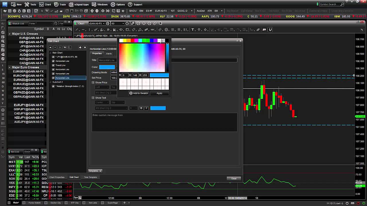The height and width of the screenshot is (206, 367).
Task: Click the clock time template icon beside interval
Action: point(127,23)
